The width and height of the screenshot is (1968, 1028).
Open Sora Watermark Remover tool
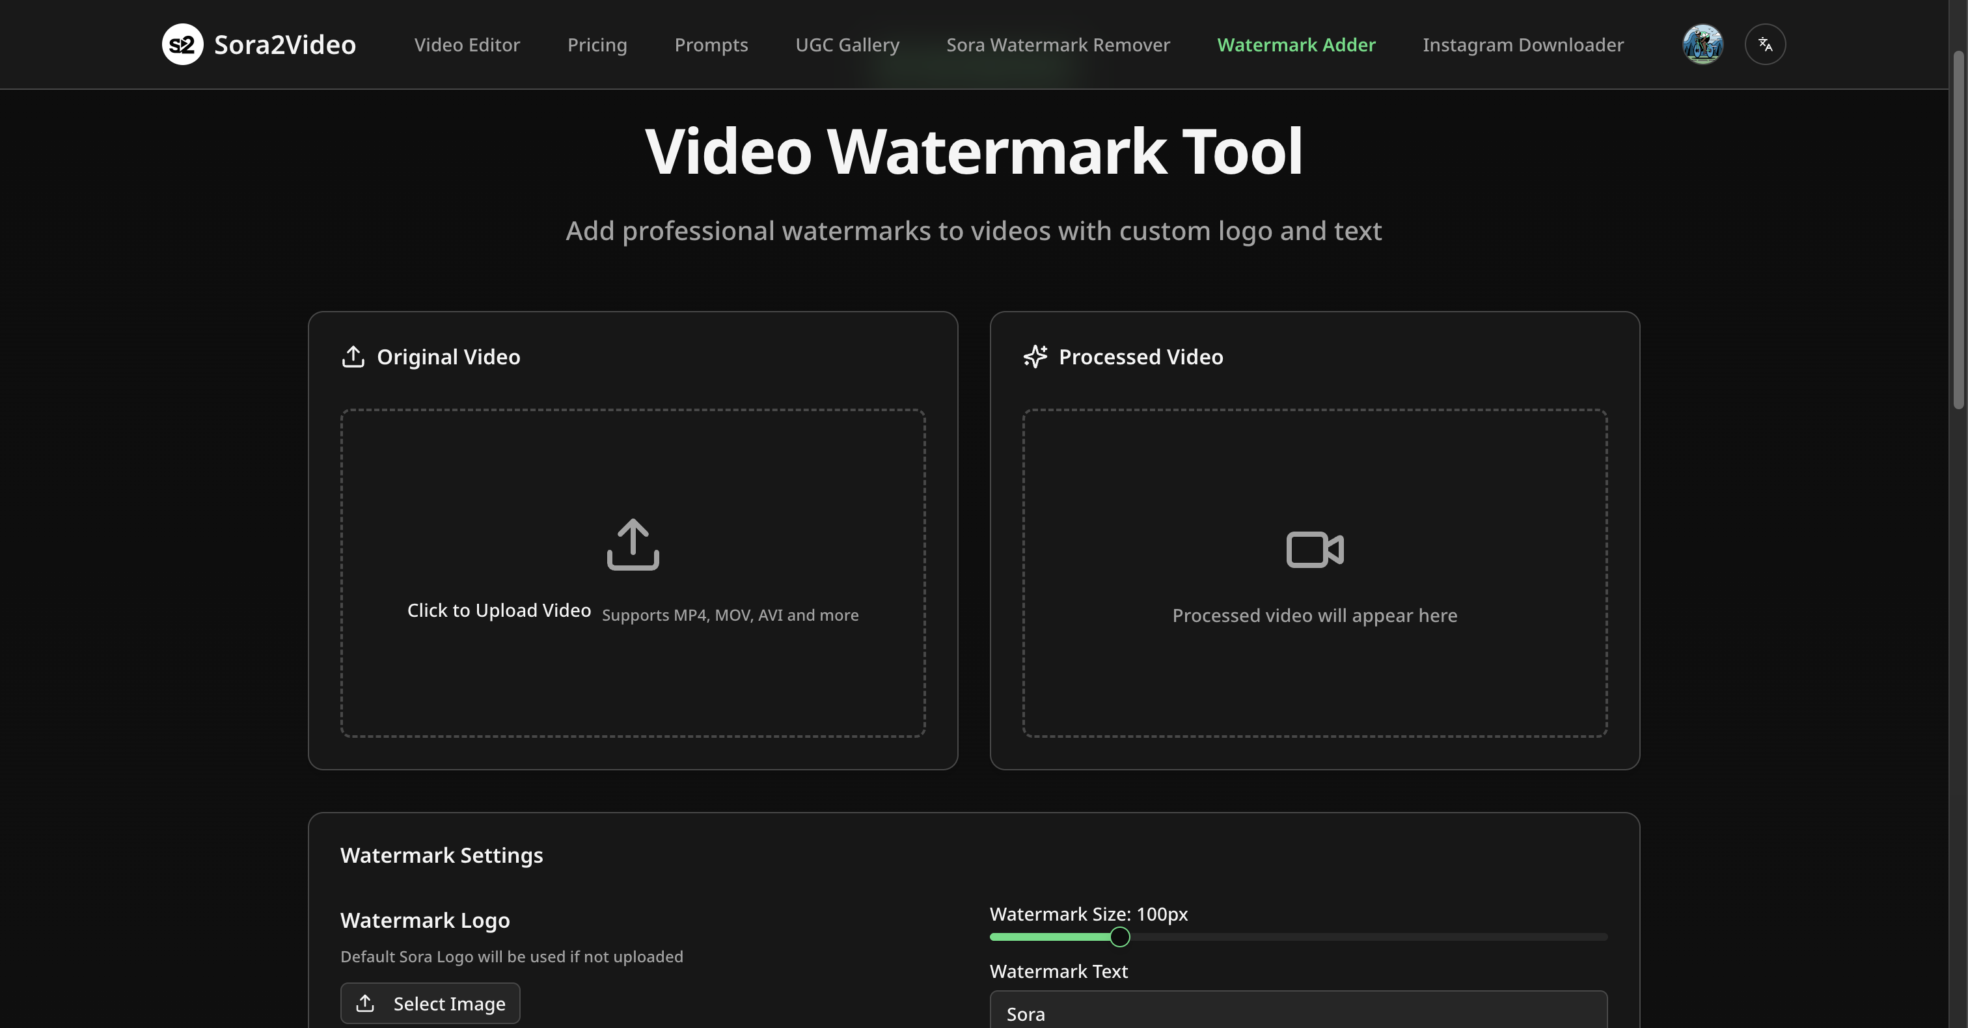1058,45
